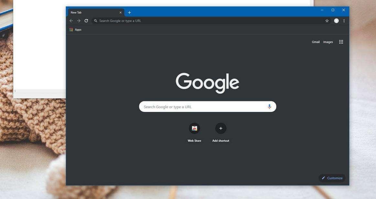376x199 pixels.
Task: Open a new tab with the plus button
Action: [x=129, y=12]
